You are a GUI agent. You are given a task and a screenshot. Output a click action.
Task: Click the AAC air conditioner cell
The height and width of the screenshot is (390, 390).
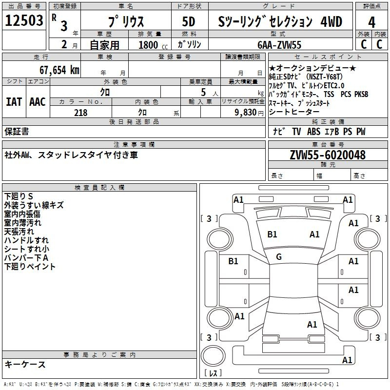tap(37, 101)
